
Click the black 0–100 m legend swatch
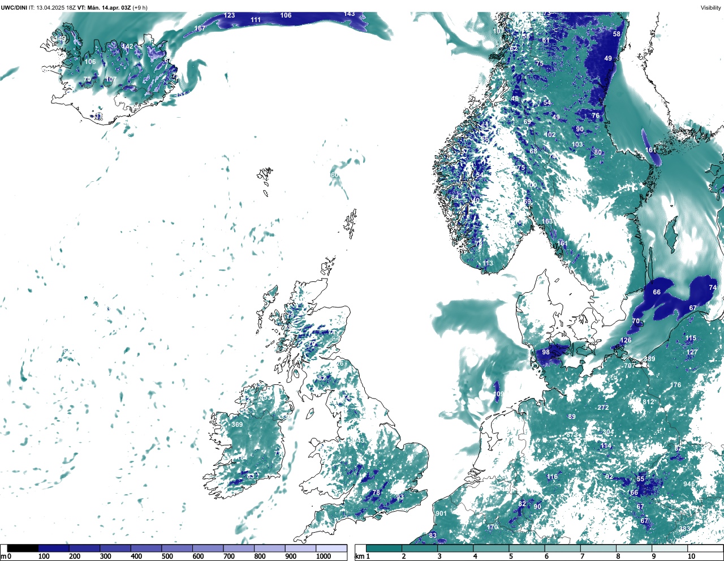pos(23,548)
